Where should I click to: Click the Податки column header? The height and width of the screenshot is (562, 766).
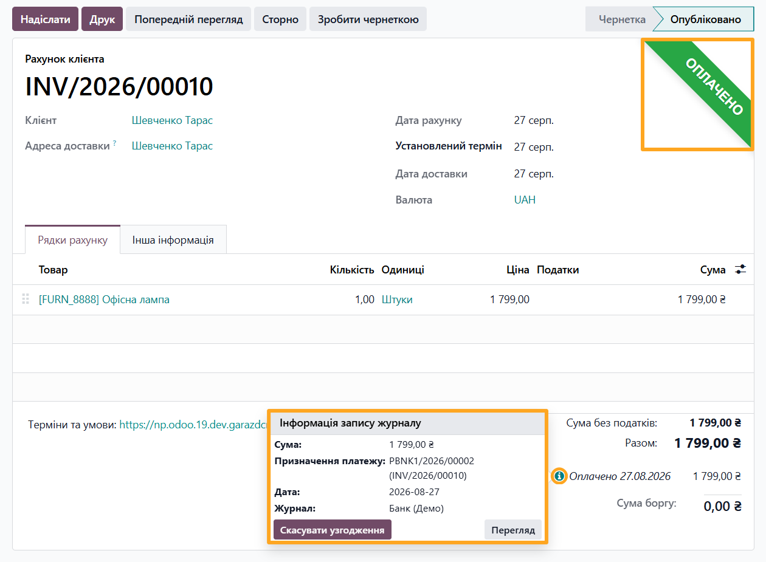click(x=558, y=270)
